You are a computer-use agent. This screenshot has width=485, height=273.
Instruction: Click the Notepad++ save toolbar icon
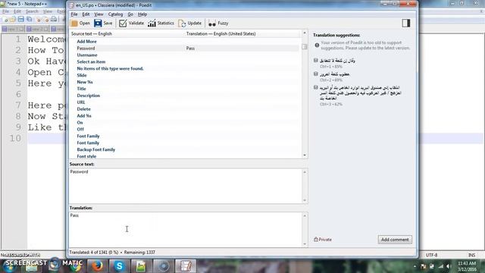point(20,20)
